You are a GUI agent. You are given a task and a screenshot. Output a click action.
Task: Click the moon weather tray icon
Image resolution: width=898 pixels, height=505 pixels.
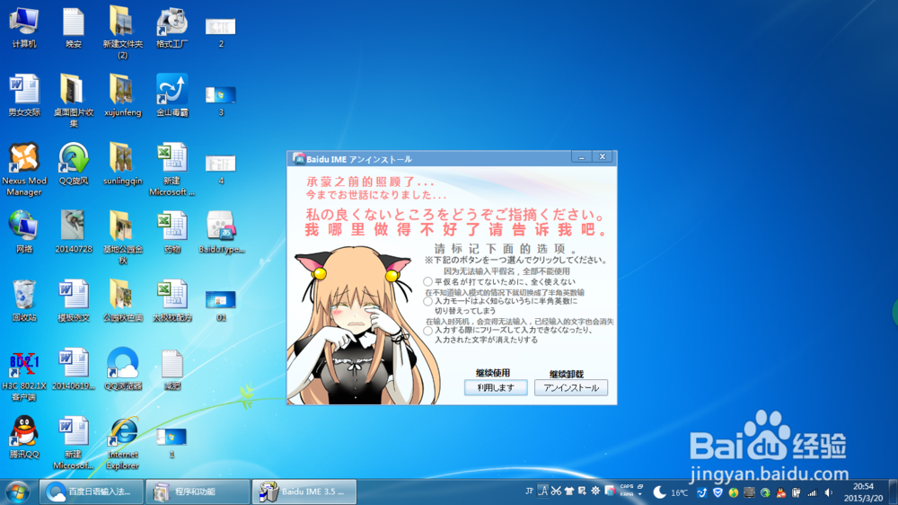click(x=660, y=492)
